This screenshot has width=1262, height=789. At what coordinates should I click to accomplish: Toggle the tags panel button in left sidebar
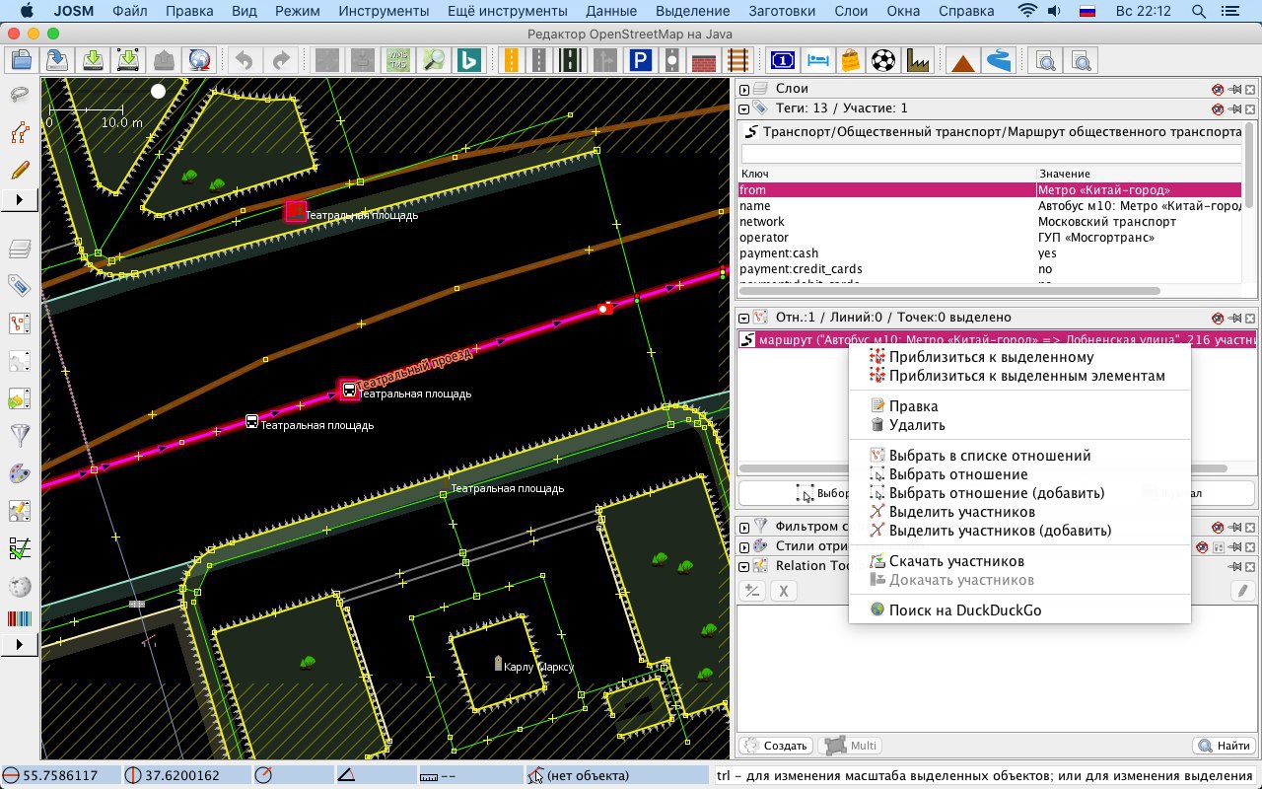20,286
